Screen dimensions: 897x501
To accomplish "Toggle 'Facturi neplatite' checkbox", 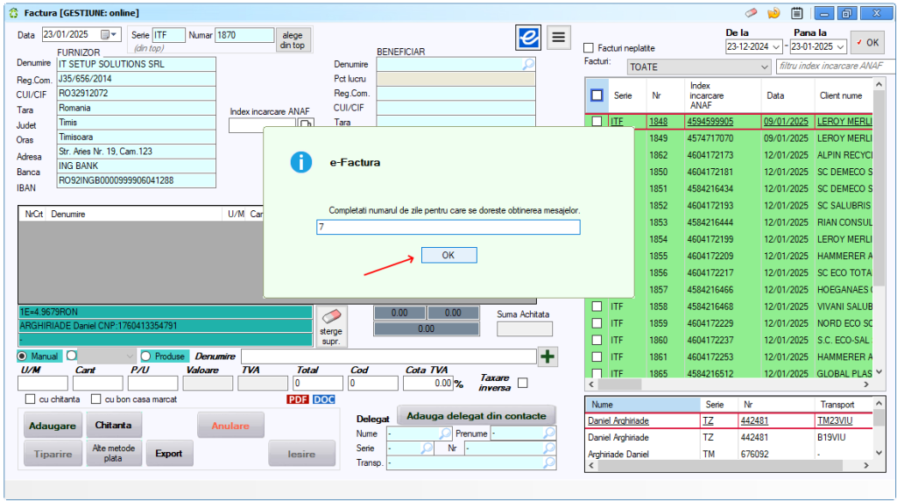I will tap(588, 48).
